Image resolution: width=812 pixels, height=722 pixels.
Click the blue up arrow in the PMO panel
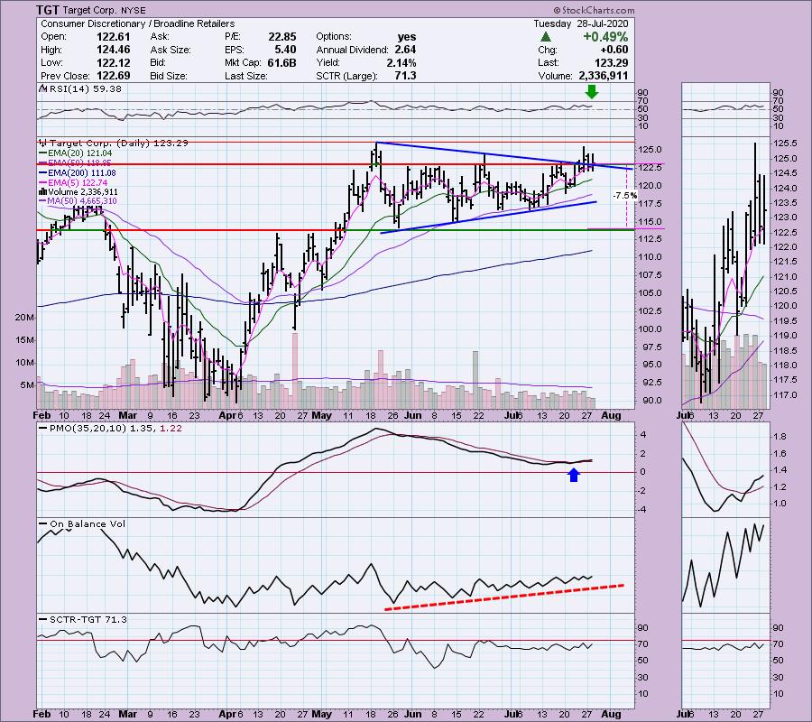pos(573,475)
